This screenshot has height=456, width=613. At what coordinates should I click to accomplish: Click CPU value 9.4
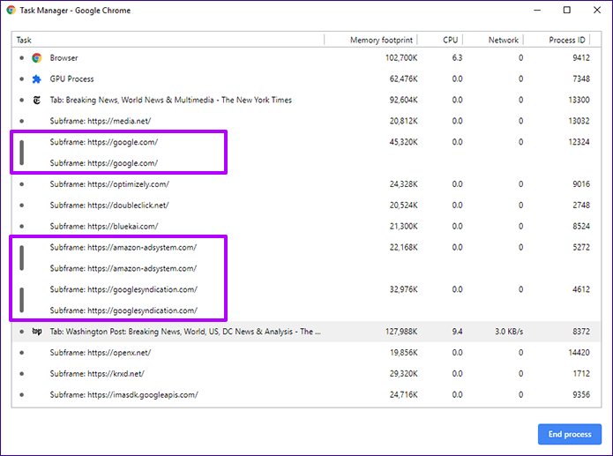pos(457,332)
